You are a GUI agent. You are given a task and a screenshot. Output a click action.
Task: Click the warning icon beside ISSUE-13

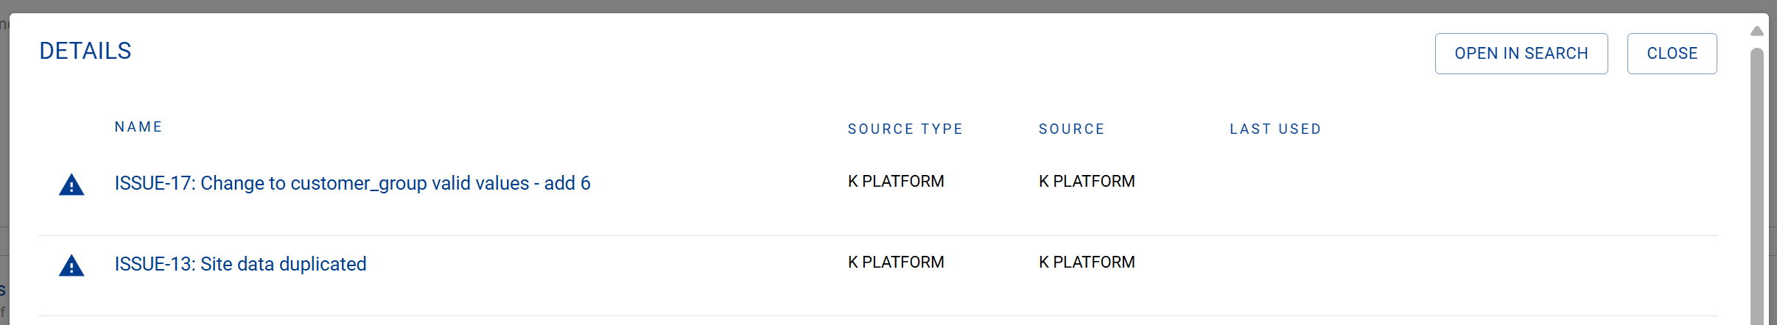pos(71,265)
